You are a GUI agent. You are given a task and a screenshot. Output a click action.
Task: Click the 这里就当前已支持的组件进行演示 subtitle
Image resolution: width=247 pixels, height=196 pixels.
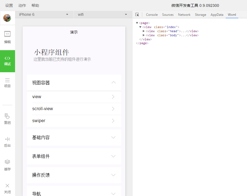click(62, 59)
